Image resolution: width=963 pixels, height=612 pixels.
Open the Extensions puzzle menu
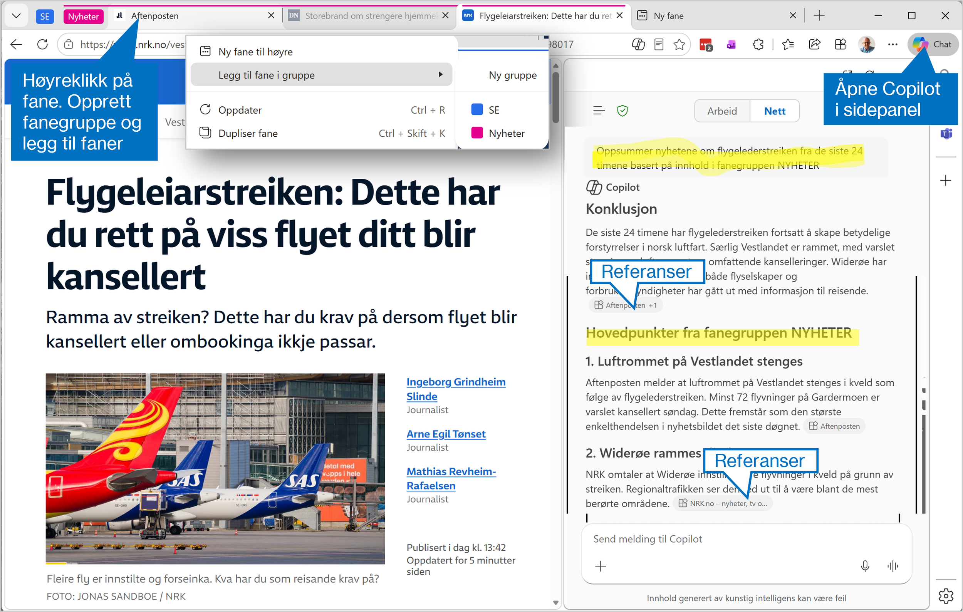(x=757, y=44)
